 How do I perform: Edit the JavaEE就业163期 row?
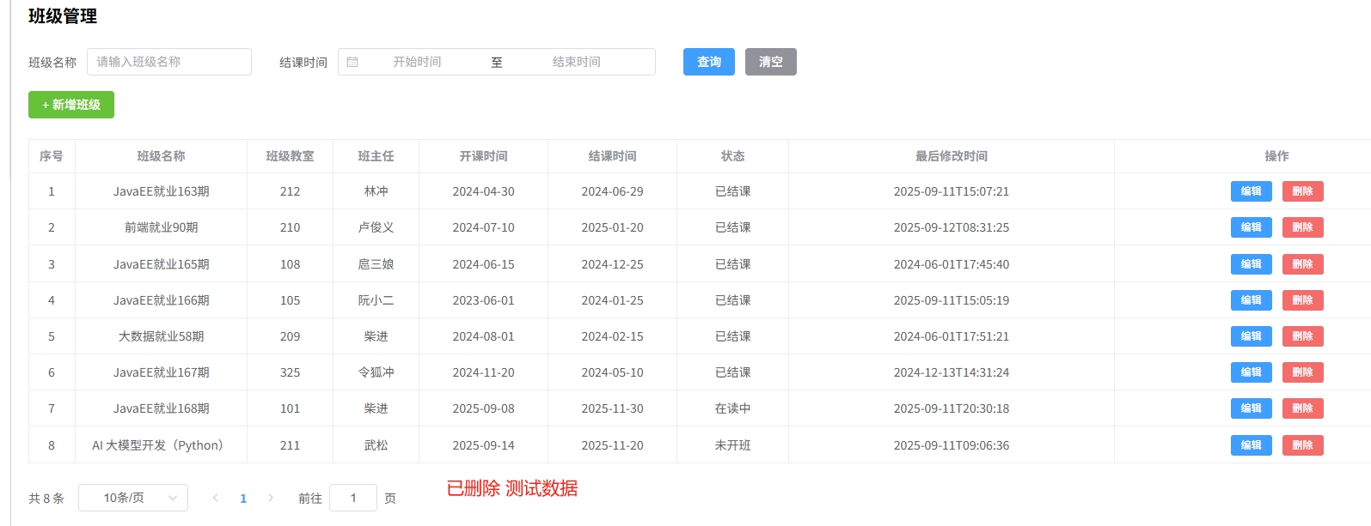(x=1252, y=191)
